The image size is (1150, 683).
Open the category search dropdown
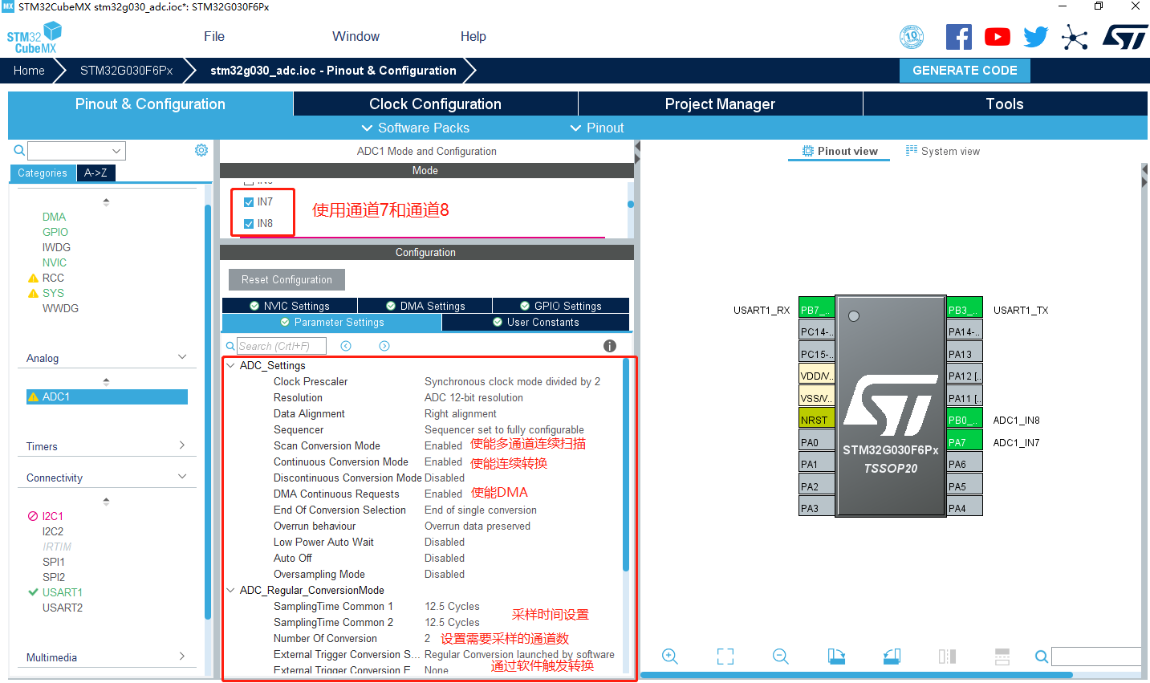point(116,151)
